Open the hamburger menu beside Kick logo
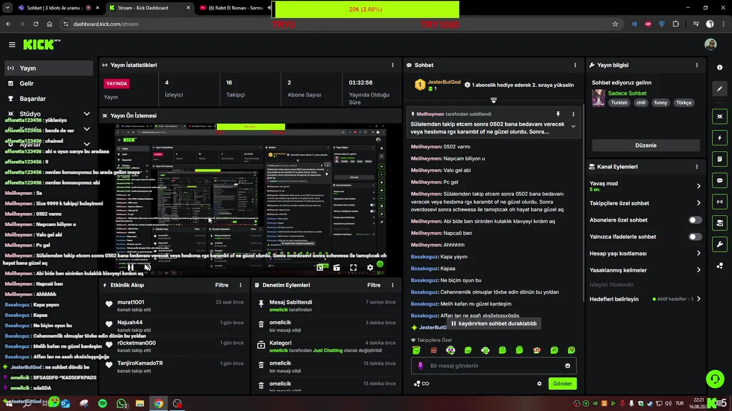 point(12,45)
